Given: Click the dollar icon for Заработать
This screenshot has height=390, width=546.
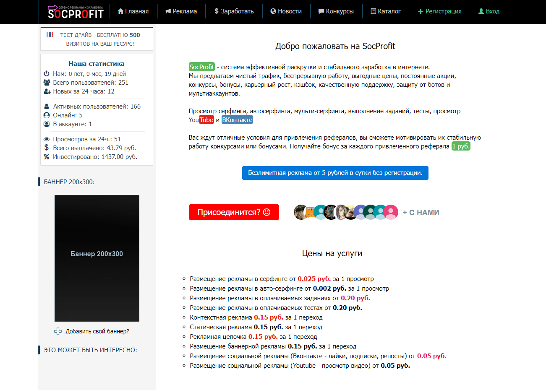Looking at the screenshot, I should point(217,11).
